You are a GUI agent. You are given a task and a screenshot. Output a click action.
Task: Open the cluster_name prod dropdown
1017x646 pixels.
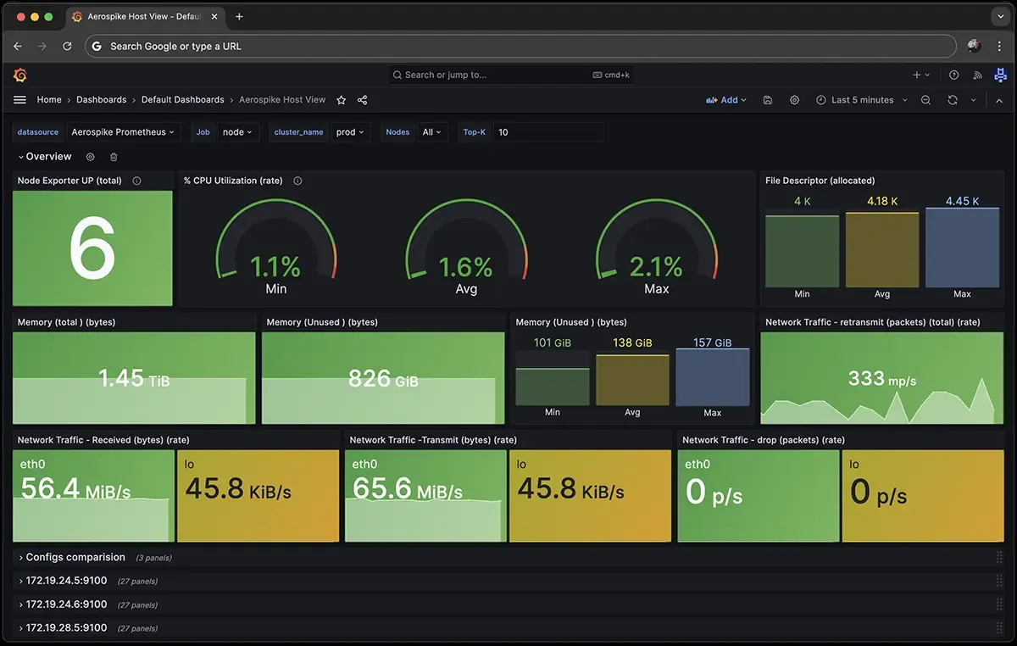[x=350, y=132]
